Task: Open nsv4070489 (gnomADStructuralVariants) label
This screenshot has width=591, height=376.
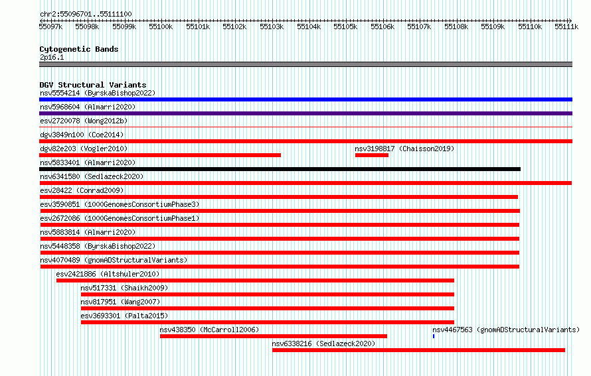Action: tap(114, 260)
